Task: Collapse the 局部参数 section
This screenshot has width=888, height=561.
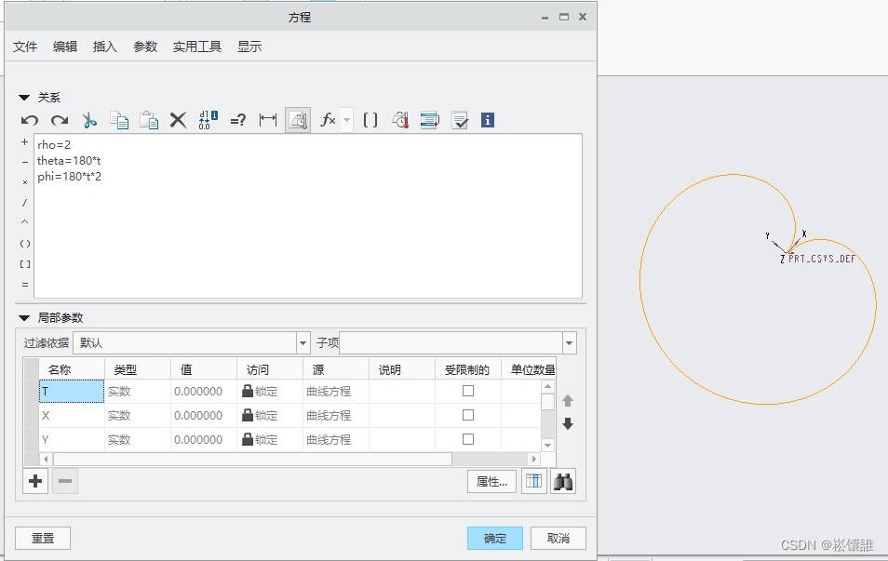Action: (x=24, y=318)
